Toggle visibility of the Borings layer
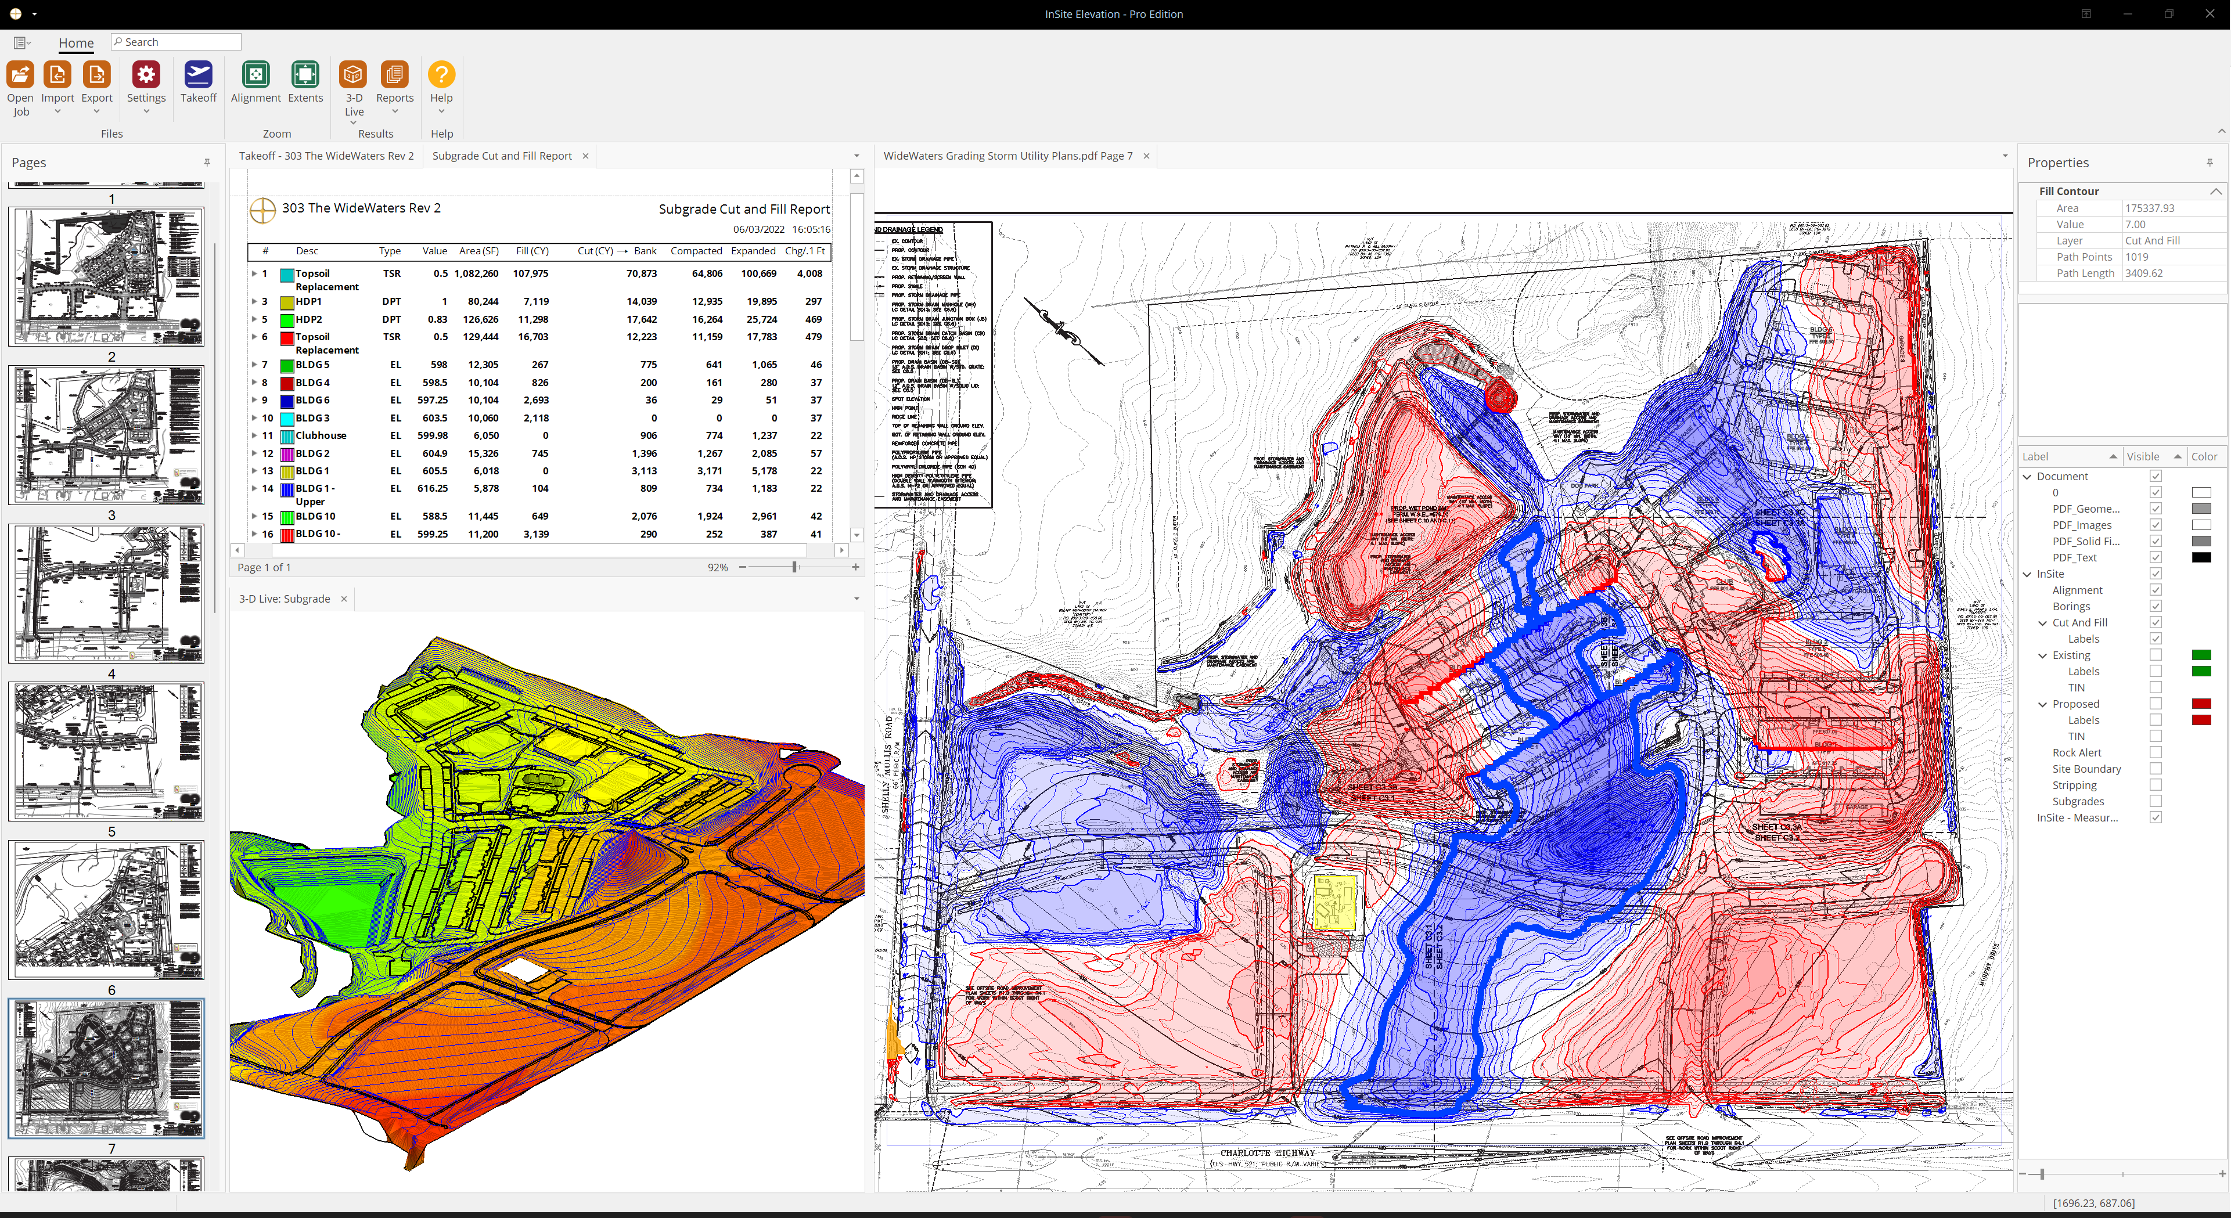Image resolution: width=2231 pixels, height=1218 pixels. coord(2155,606)
